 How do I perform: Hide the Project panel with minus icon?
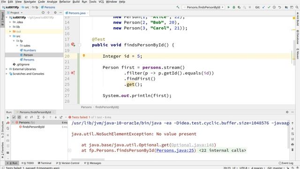[x=60, y=13]
